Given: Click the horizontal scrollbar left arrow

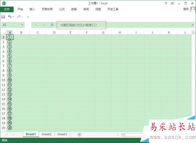Looking at the screenshot, I should (x=123, y=135).
